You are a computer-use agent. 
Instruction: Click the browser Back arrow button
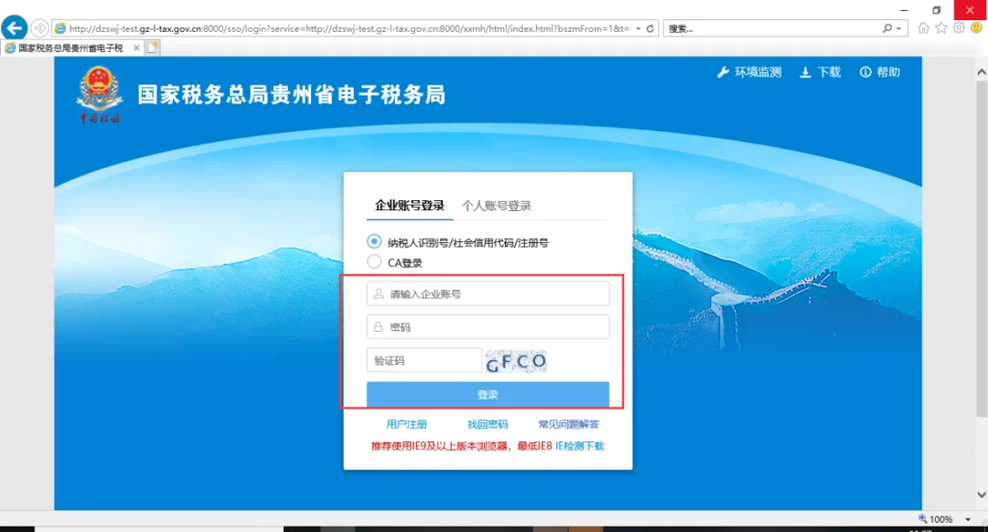[x=15, y=27]
